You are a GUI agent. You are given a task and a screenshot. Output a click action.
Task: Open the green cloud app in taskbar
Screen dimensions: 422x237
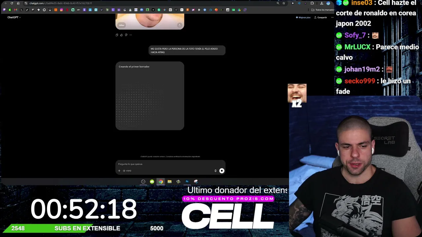(152, 181)
